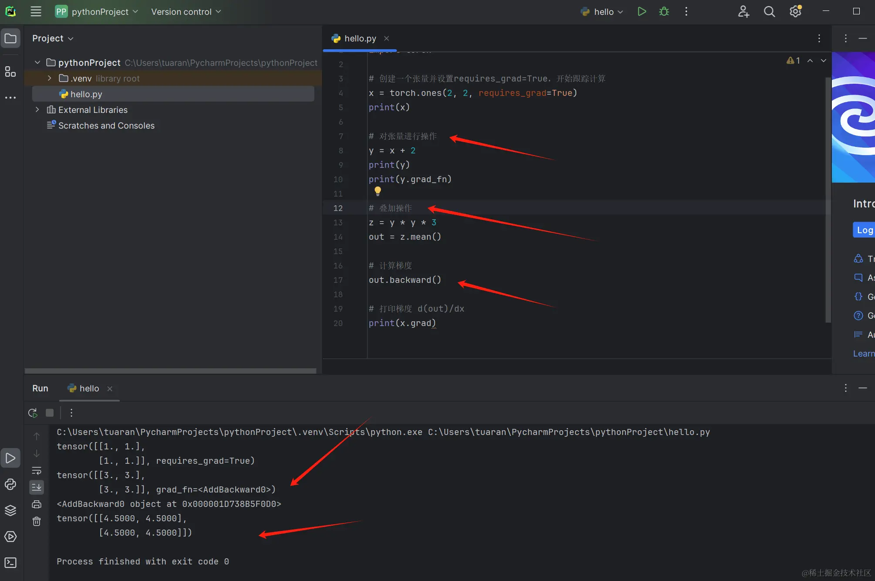Close the hello.py editor tab
The image size is (875, 581).
(x=386, y=38)
